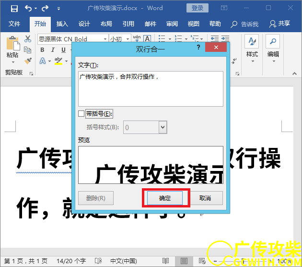
Task: Switch to the 邮件 ribbon tab
Action: point(151,24)
